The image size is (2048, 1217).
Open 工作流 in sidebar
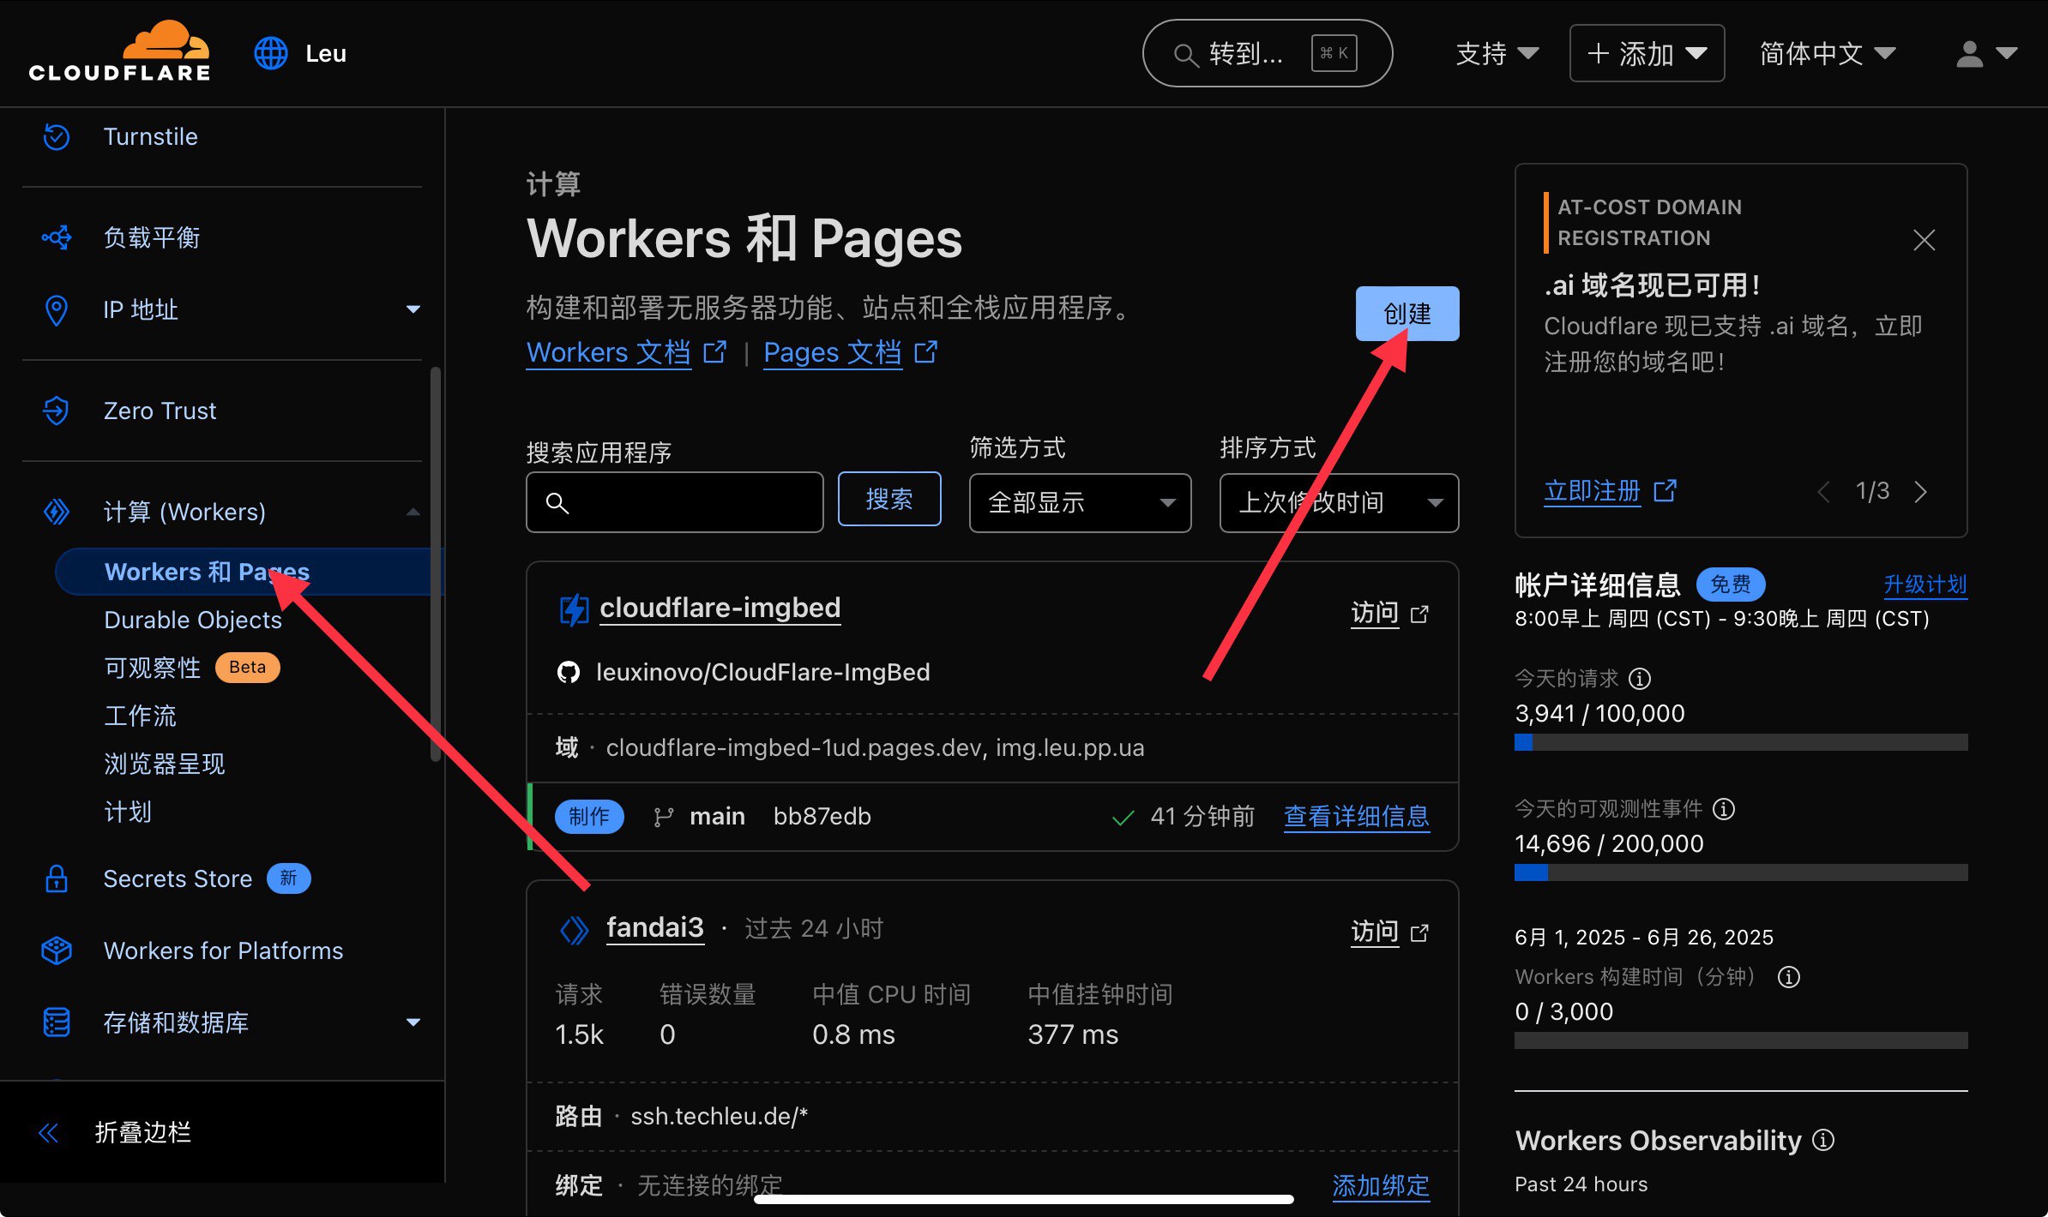[140, 716]
